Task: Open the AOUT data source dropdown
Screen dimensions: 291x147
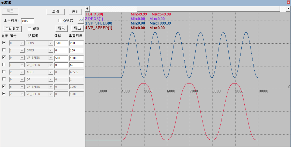Action: (x=51, y=72)
